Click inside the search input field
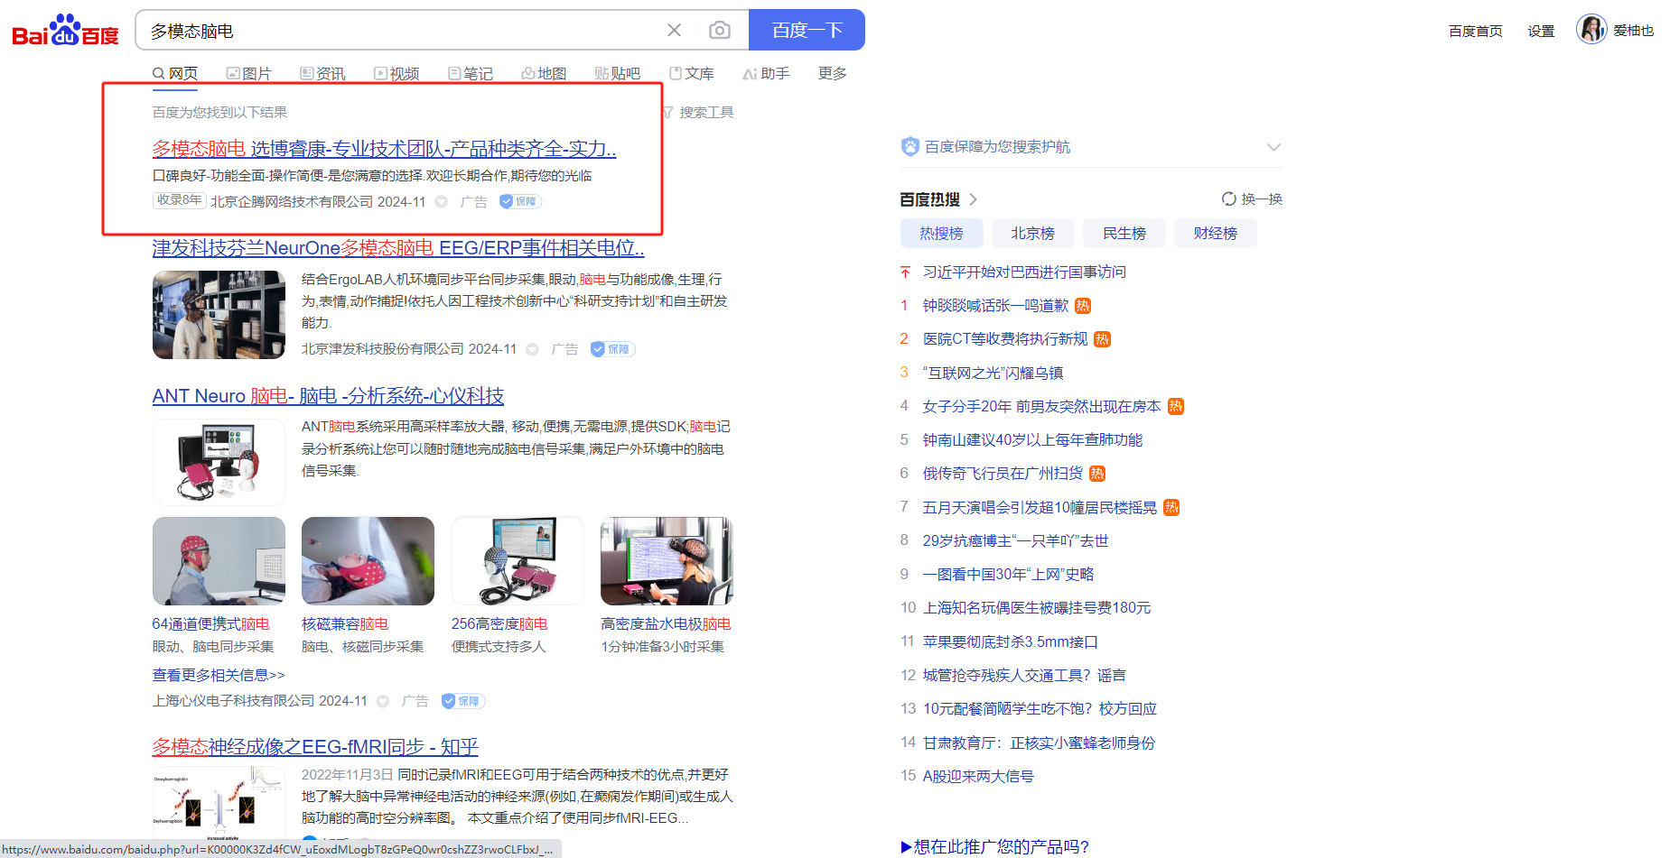The width and height of the screenshot is (1679, 858). click(x=397, y=31)
